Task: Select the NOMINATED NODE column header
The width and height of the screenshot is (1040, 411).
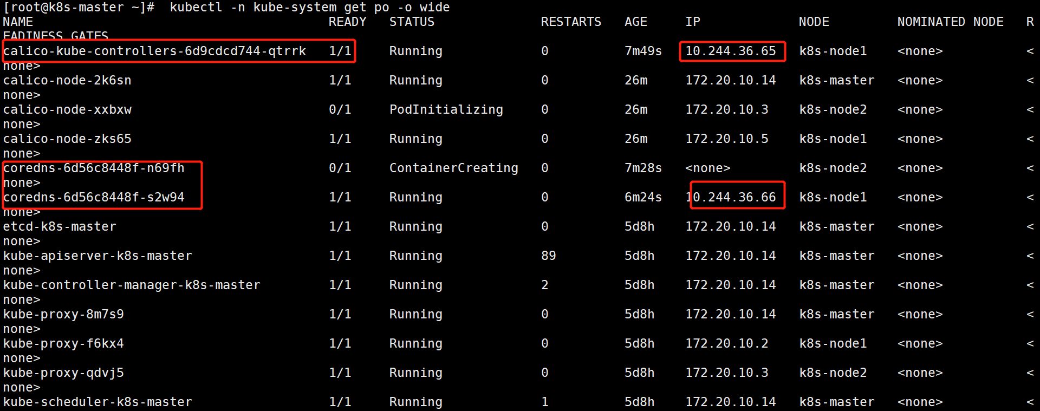Action: tap(950, 22)
